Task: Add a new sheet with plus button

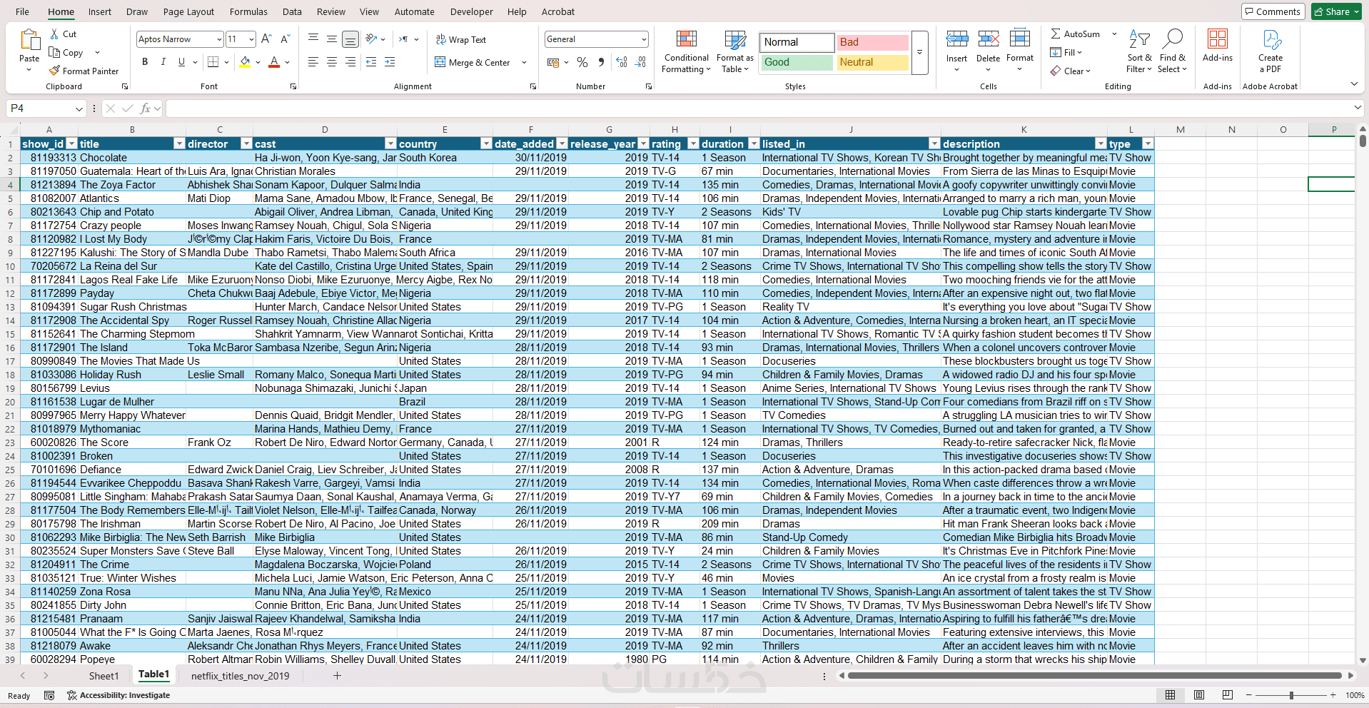Action: pos(337,676)
